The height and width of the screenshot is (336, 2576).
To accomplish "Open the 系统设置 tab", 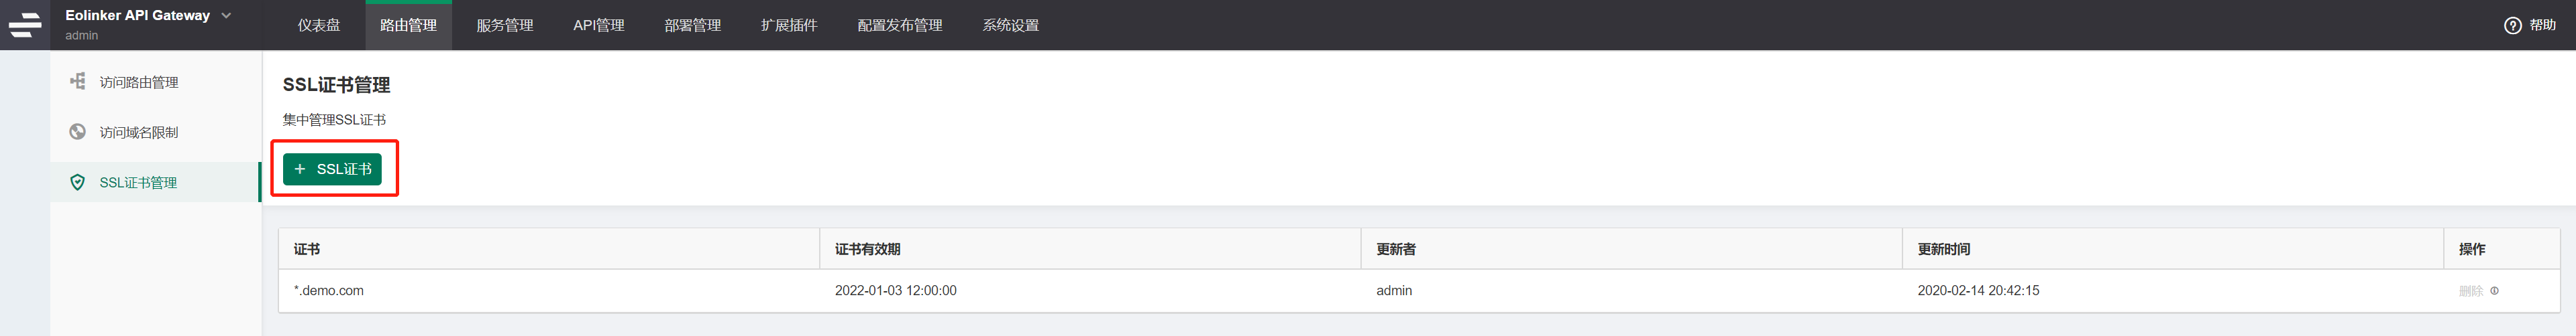I will pyautogui.click(x=1010, y=26).
